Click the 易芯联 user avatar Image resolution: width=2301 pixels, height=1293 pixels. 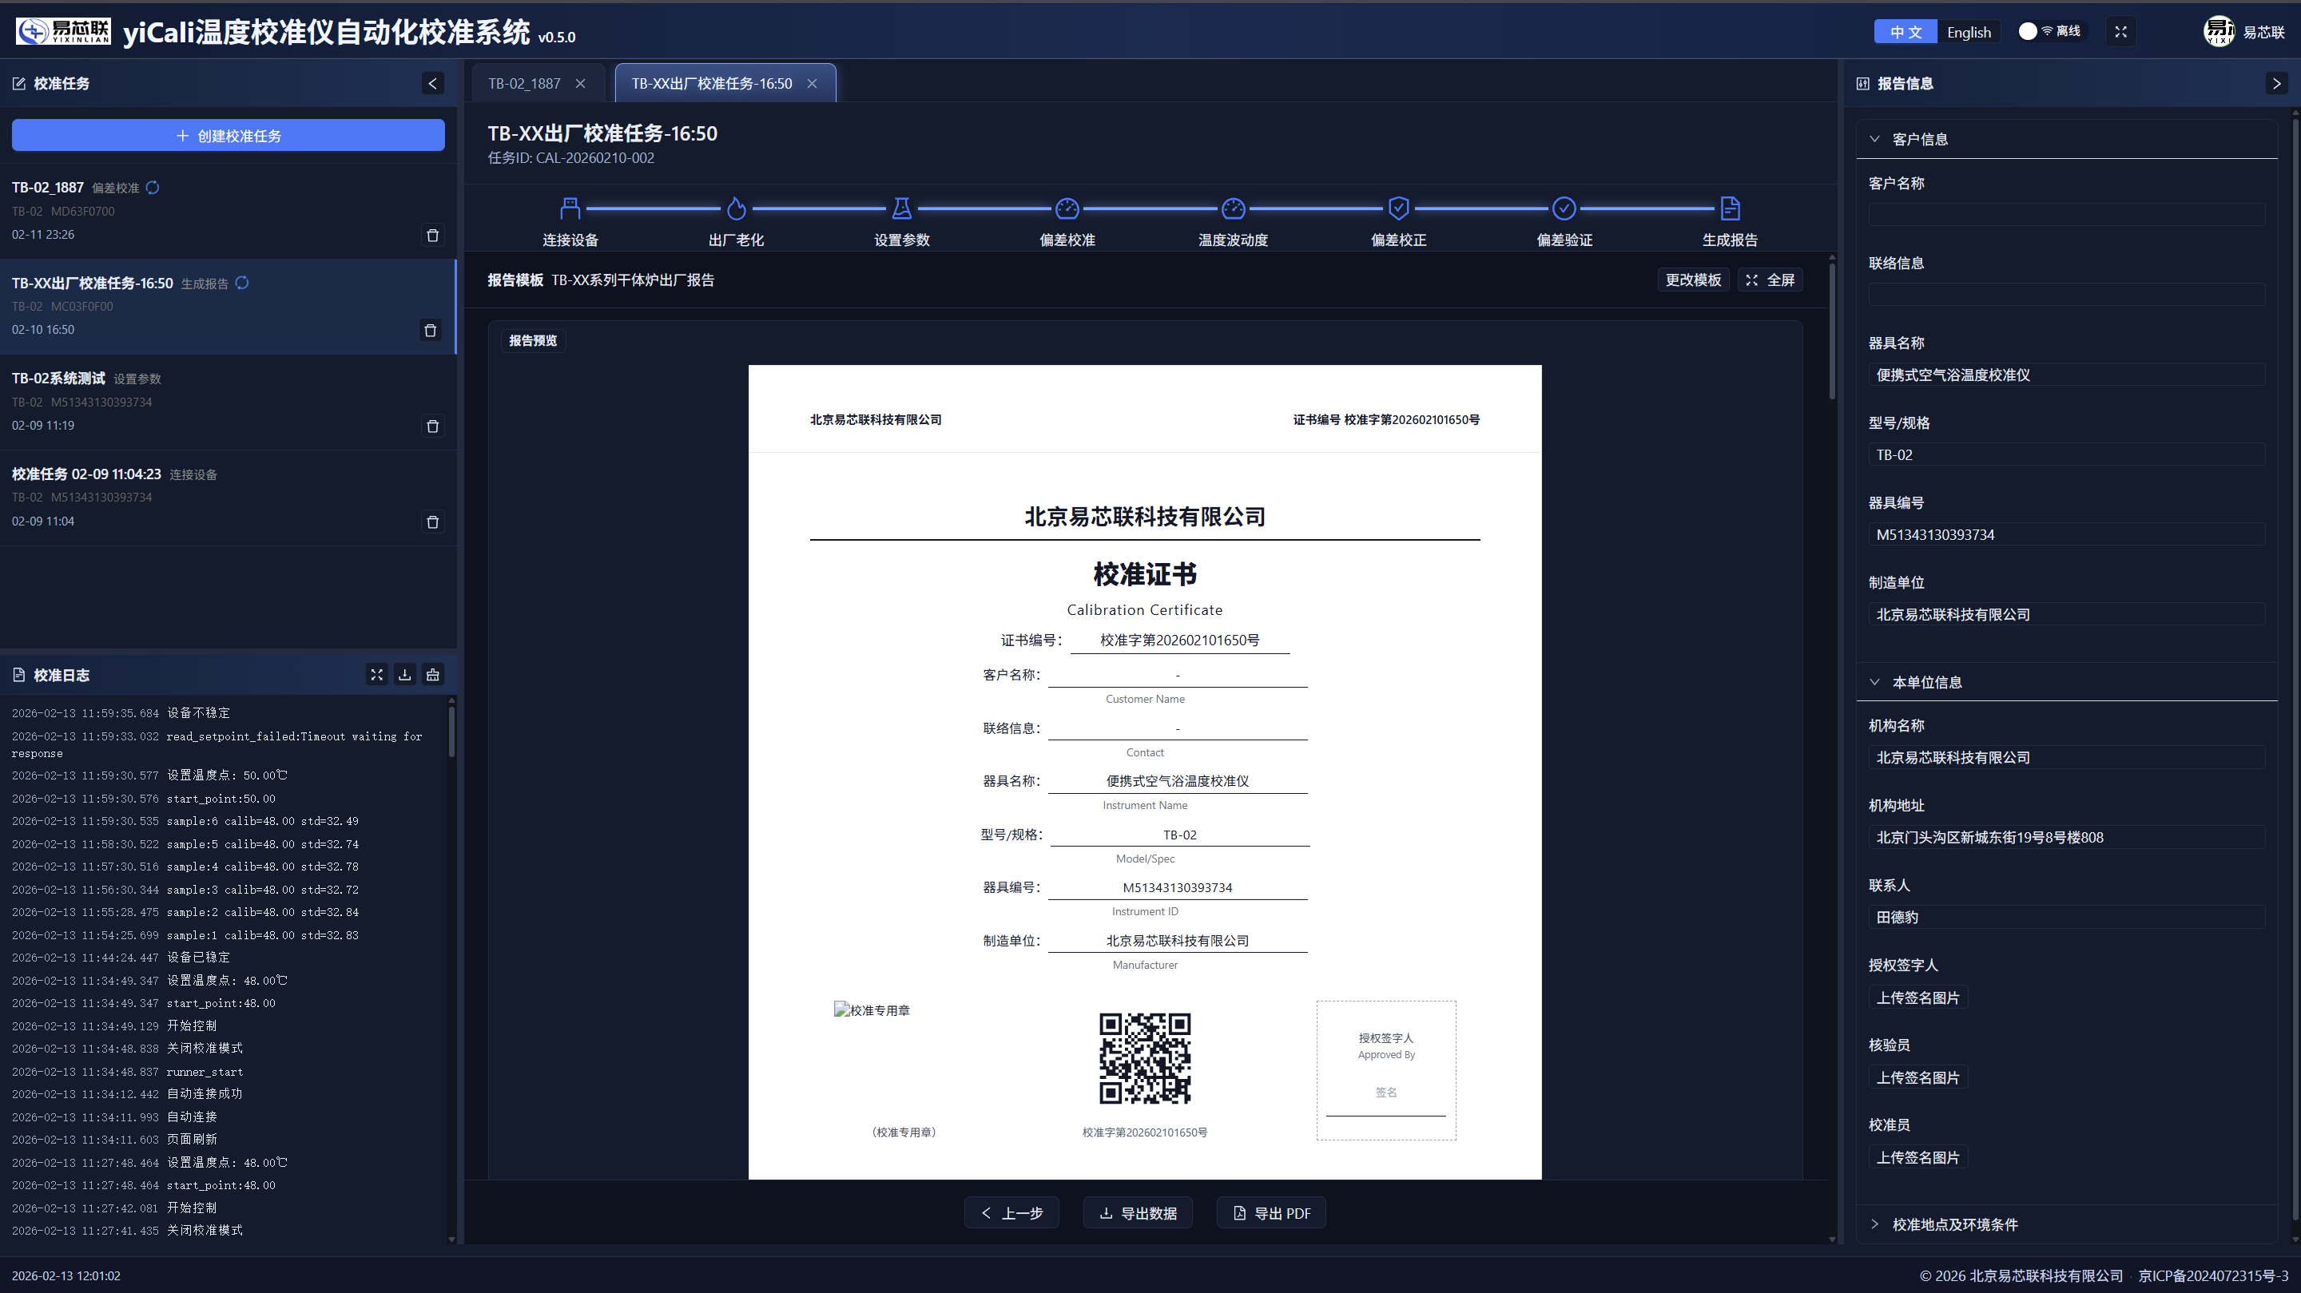point(2219,31)
